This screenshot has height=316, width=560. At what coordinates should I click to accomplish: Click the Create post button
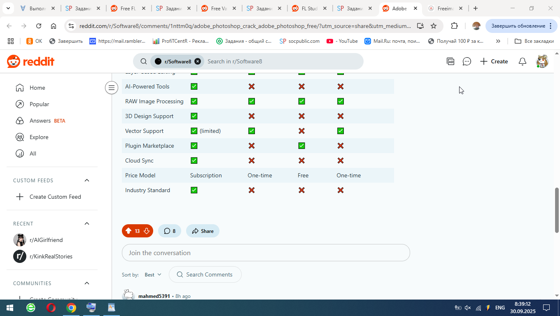click(494, 61)
